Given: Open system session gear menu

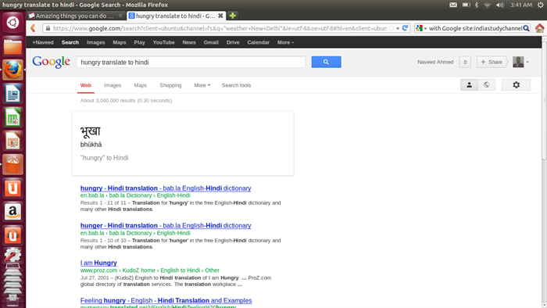Looking at the screenshot, I should click(x=541, y=5).
